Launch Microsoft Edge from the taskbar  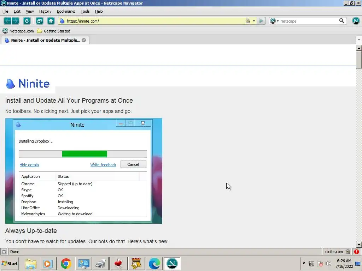(154, 264)
